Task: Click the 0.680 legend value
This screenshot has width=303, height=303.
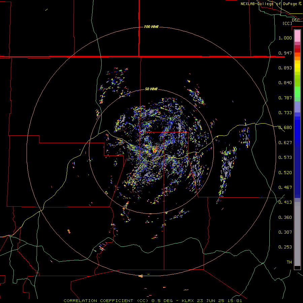Action: (285, 127)
